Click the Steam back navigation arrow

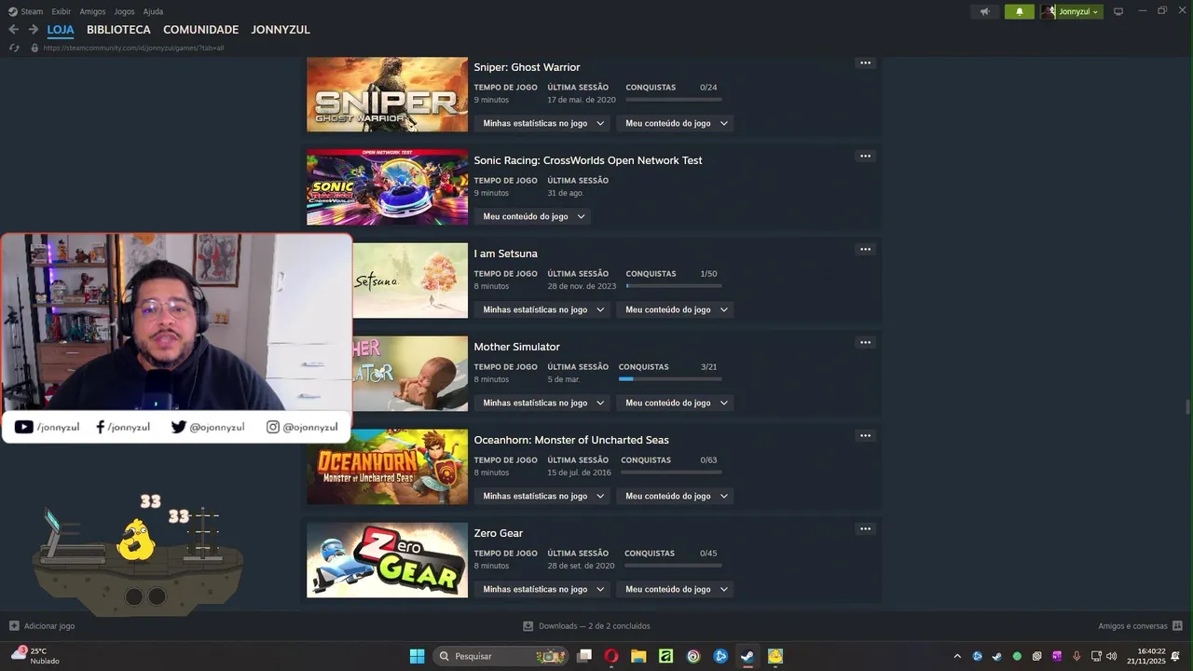click(13, 30)
